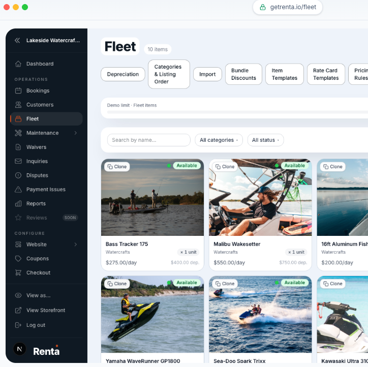The height and width of the screenshot is (367, 368).
Task: Click the Waivers document icon
Action: point(18,147)
